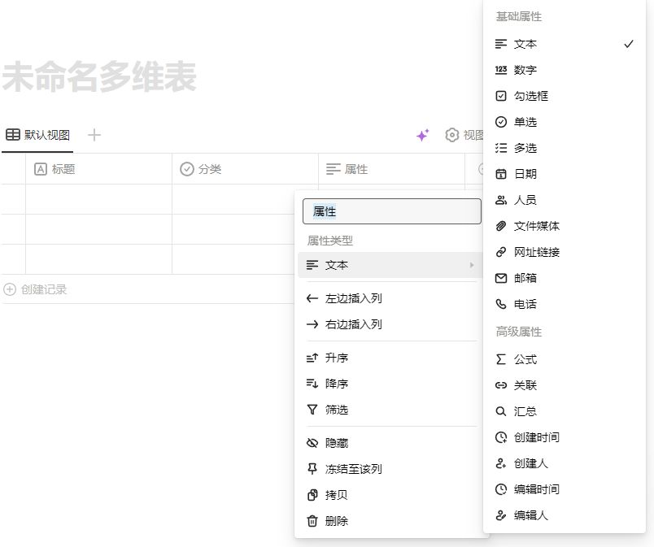Add a new view with plus icon
This screenshot has width=654, height=547.
click(x=94, y=135)
